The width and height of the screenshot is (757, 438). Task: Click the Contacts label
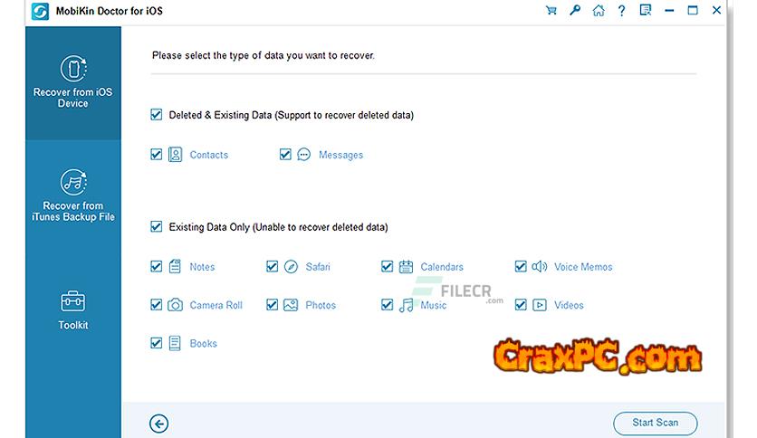coord(208,155)
